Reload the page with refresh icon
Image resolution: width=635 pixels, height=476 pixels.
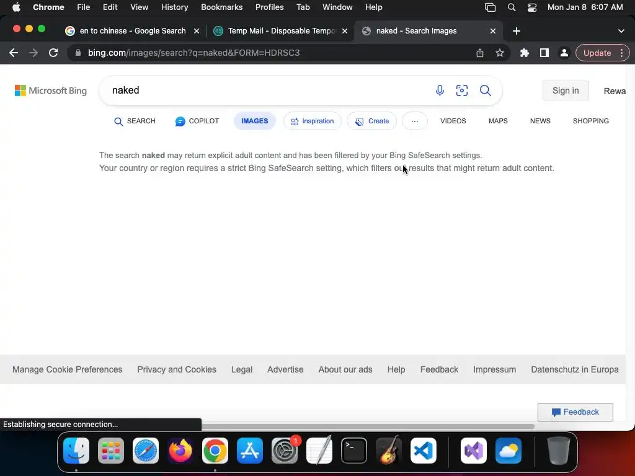pyautogui.click(x=53, y=53)
